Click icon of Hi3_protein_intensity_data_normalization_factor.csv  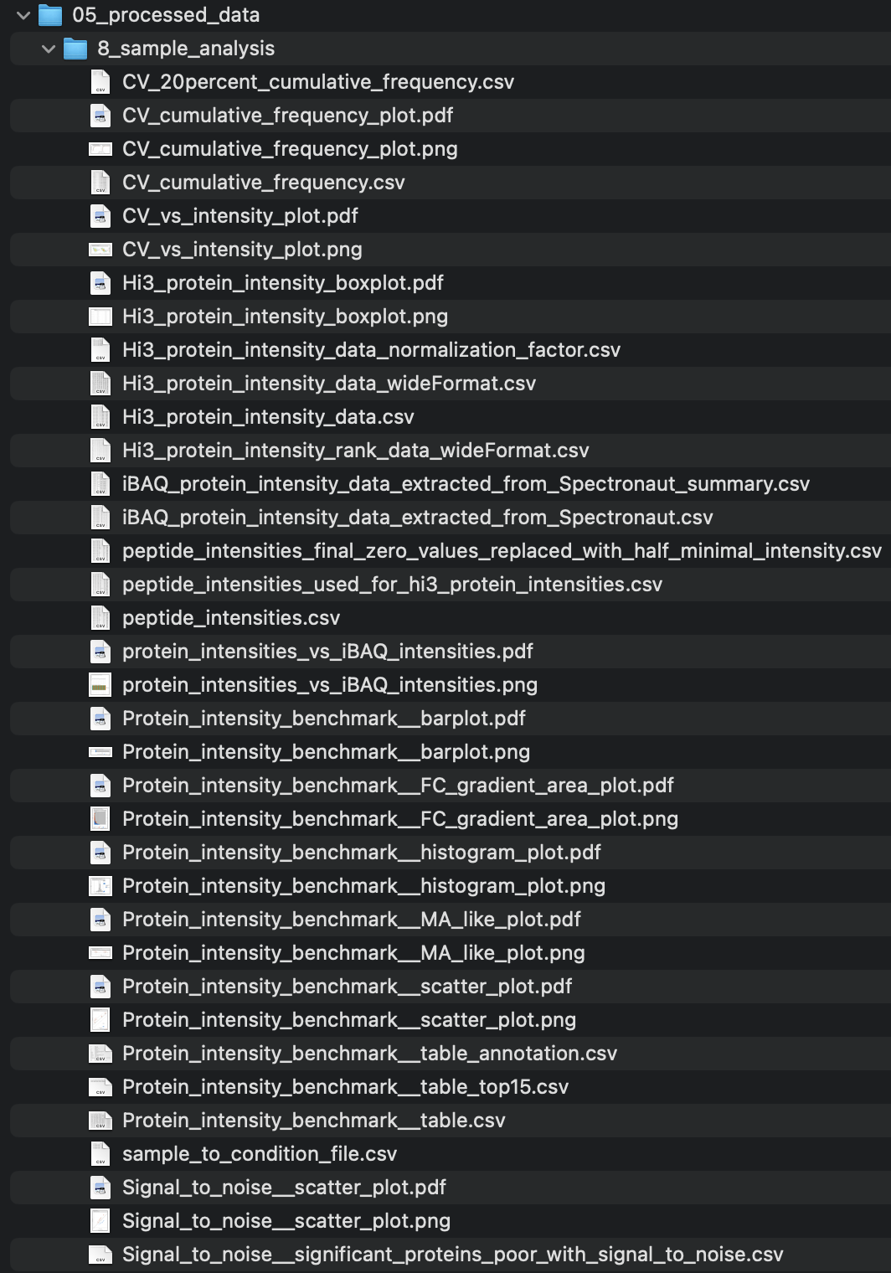tap(100, 350)
